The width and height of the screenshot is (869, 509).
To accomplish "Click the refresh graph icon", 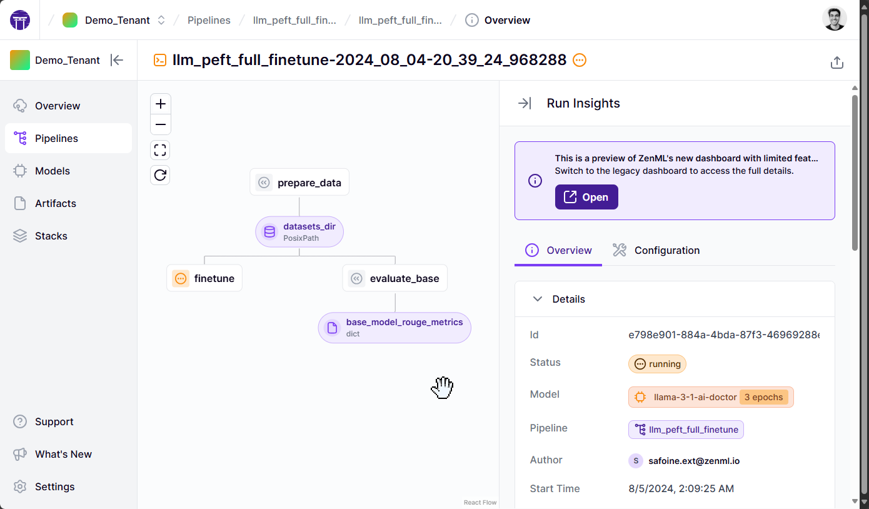I will (161, 175).
